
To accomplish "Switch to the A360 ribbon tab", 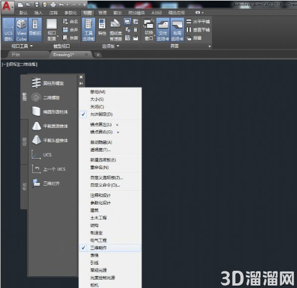I will click(x=157, y=13).
